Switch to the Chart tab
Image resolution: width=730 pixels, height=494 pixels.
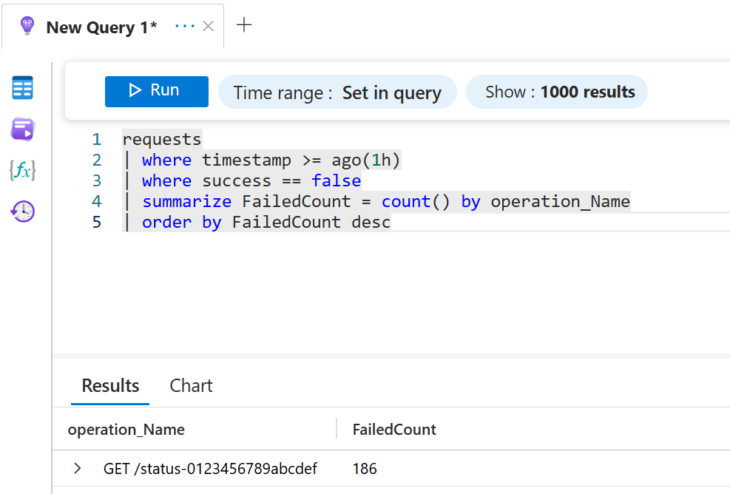[x=191, y=386]
